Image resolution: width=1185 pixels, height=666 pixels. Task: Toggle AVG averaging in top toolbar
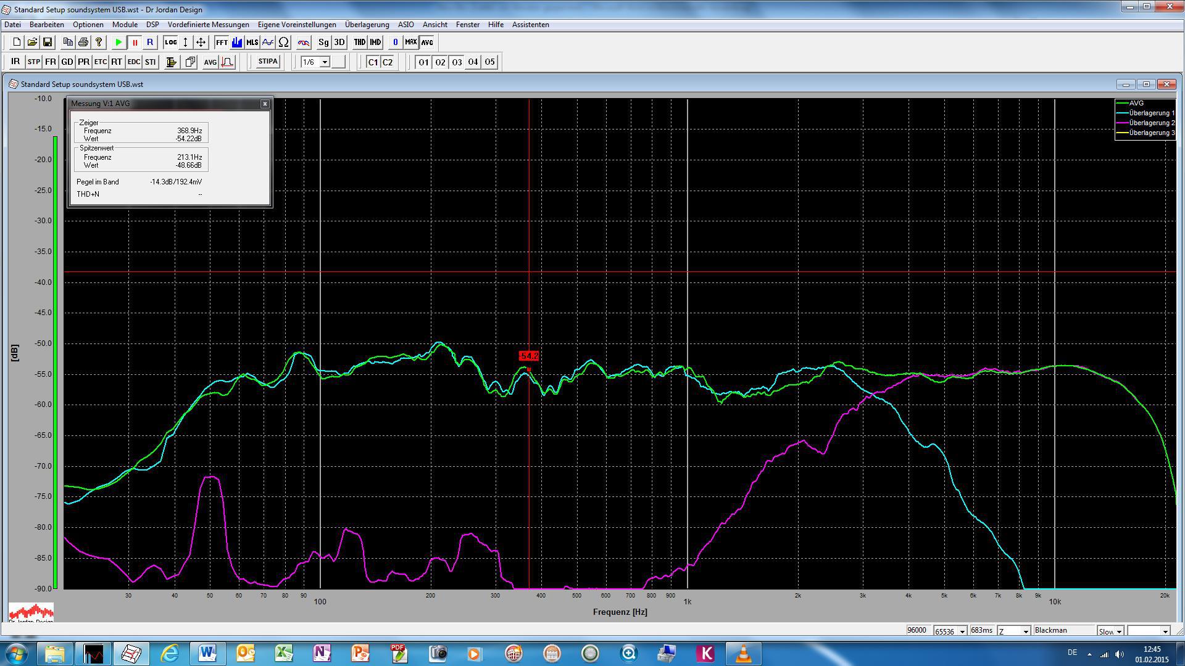coord(427,43)
